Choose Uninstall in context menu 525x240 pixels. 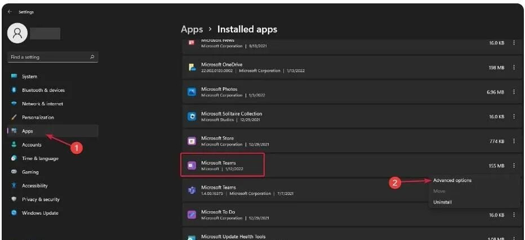point(442,202)
